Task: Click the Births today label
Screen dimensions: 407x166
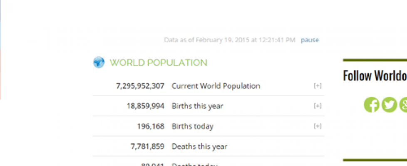Action: [x=192, y=126]
